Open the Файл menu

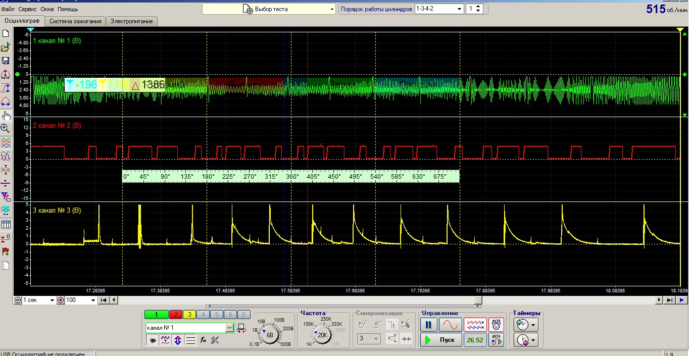[8, 9]
